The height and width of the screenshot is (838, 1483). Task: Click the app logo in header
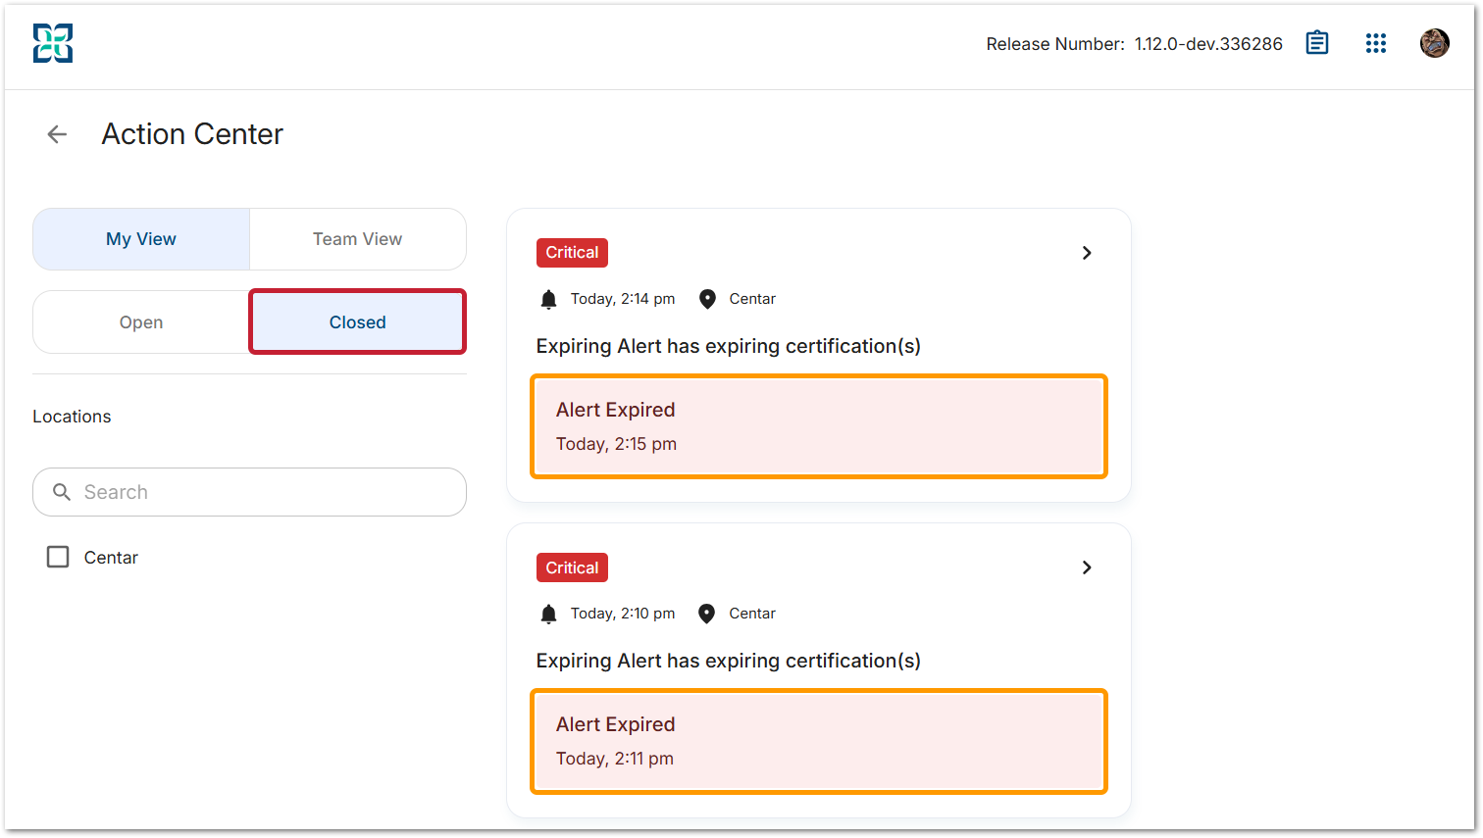click(x=53, y=43)
